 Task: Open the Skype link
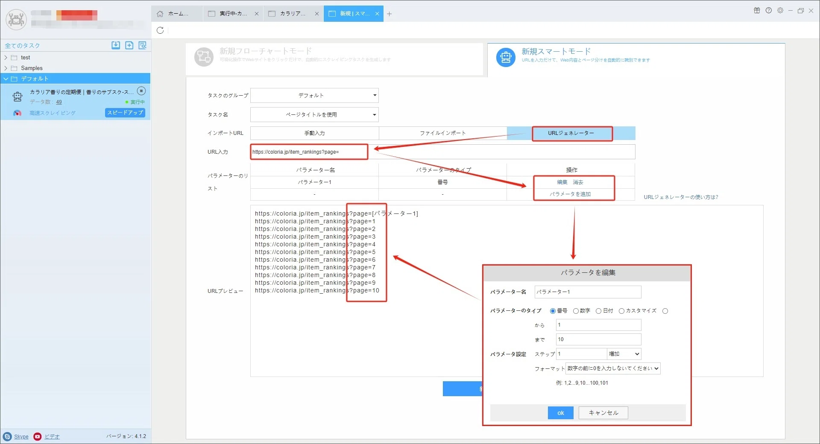(x=21, y=437)
